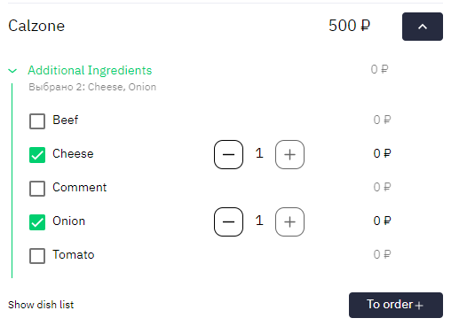
Task: Click the Additional Ingredients heading
Action: pyautogui.click(x=90, y=71)
